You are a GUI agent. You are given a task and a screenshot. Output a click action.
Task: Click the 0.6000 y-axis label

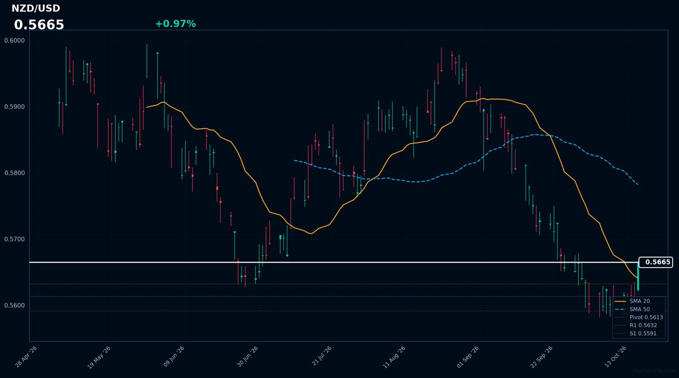click(14, 40)
